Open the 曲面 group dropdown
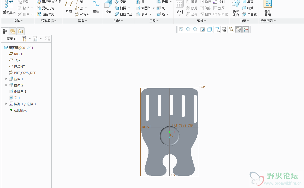 point(244,21)
